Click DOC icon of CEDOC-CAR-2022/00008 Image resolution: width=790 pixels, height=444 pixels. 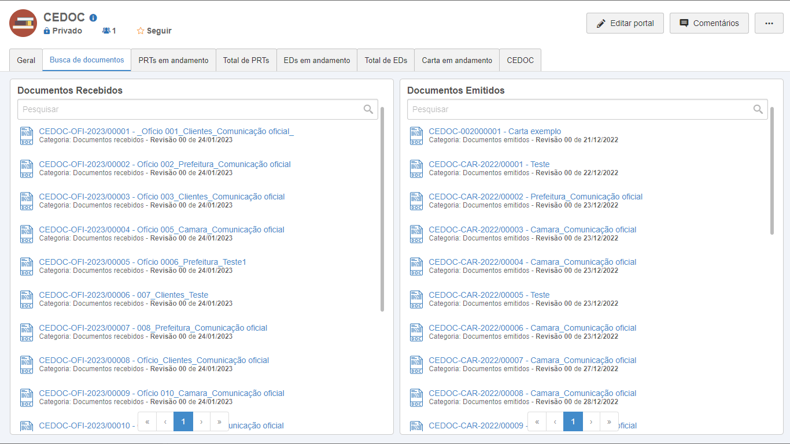(x=416, y=398)
